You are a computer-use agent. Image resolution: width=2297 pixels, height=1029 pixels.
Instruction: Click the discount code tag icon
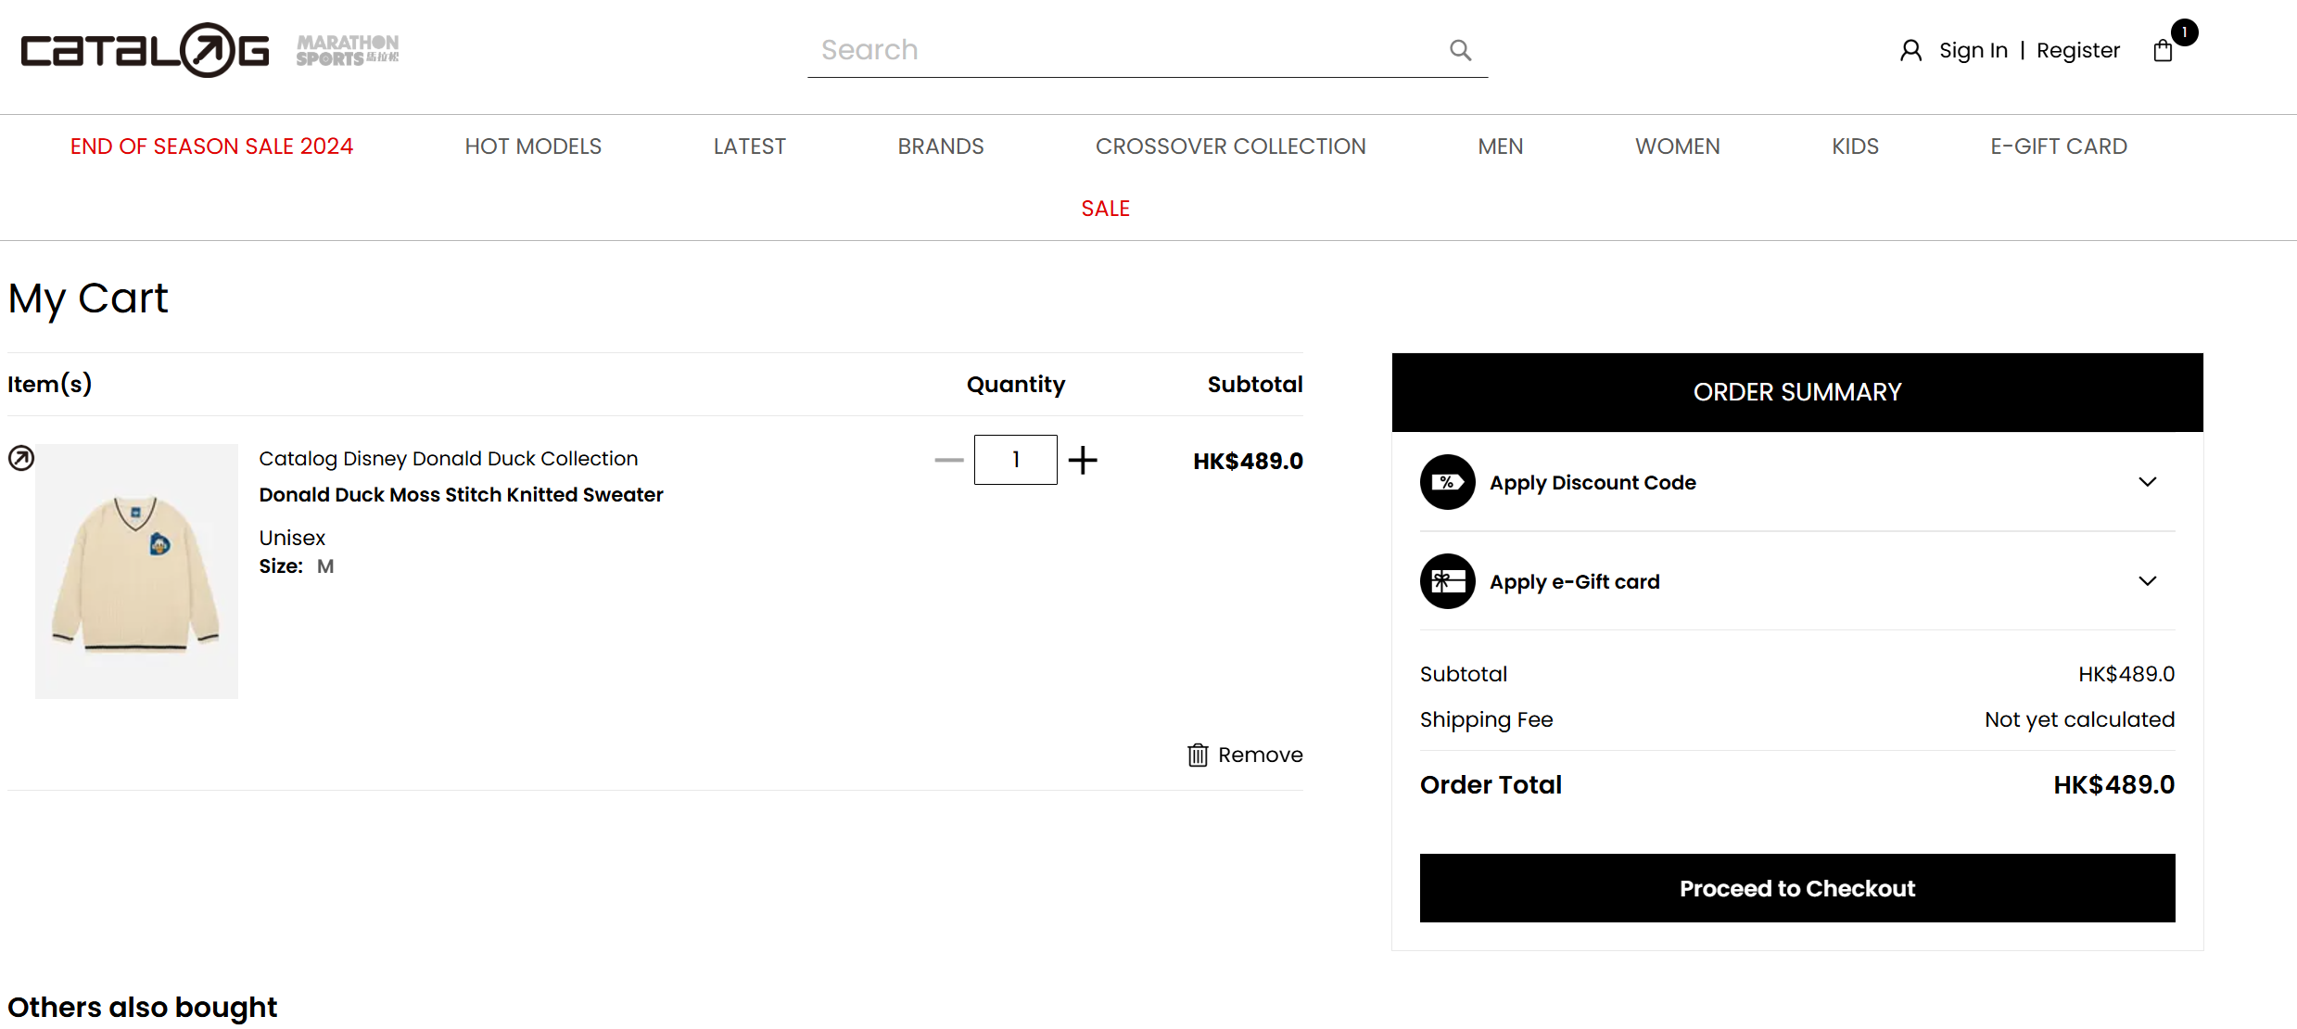(x=1448, y=482)
